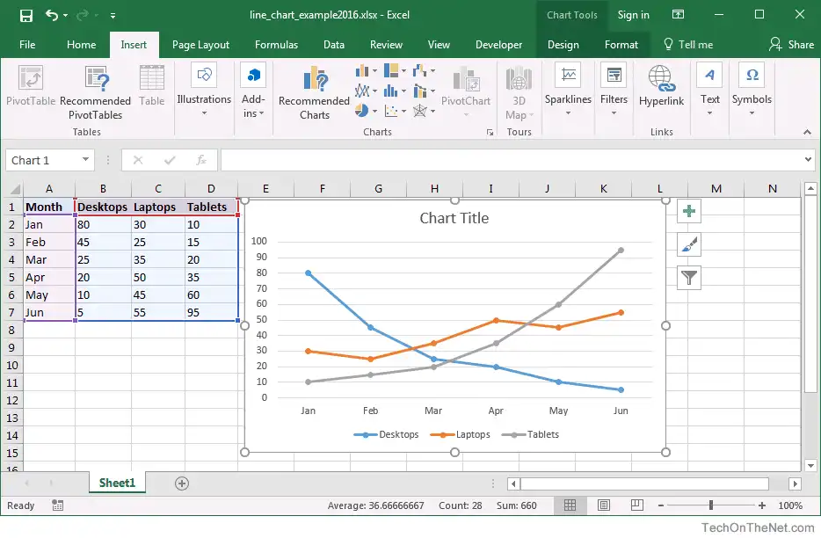Add a new sheet with plus icon
Image resolution: width=821 pixels, height=538 pixels.
pos(182,483)
